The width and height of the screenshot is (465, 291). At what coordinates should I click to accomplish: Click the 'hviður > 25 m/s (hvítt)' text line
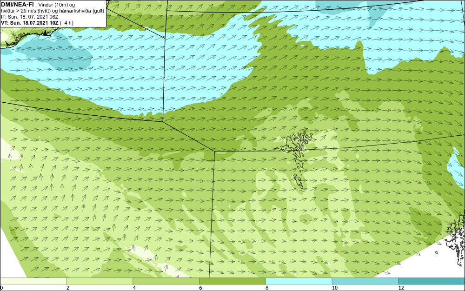(53, 11)
